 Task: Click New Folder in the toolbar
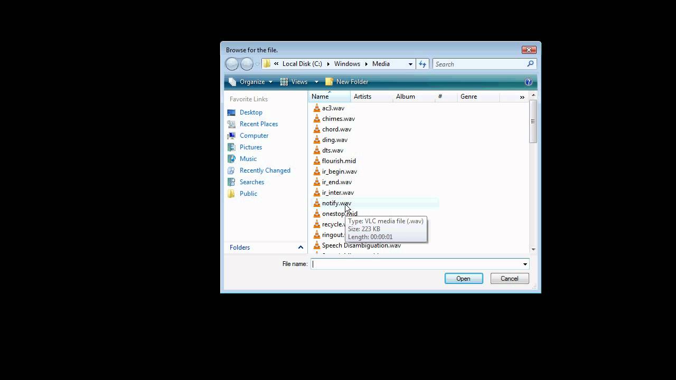347,82
